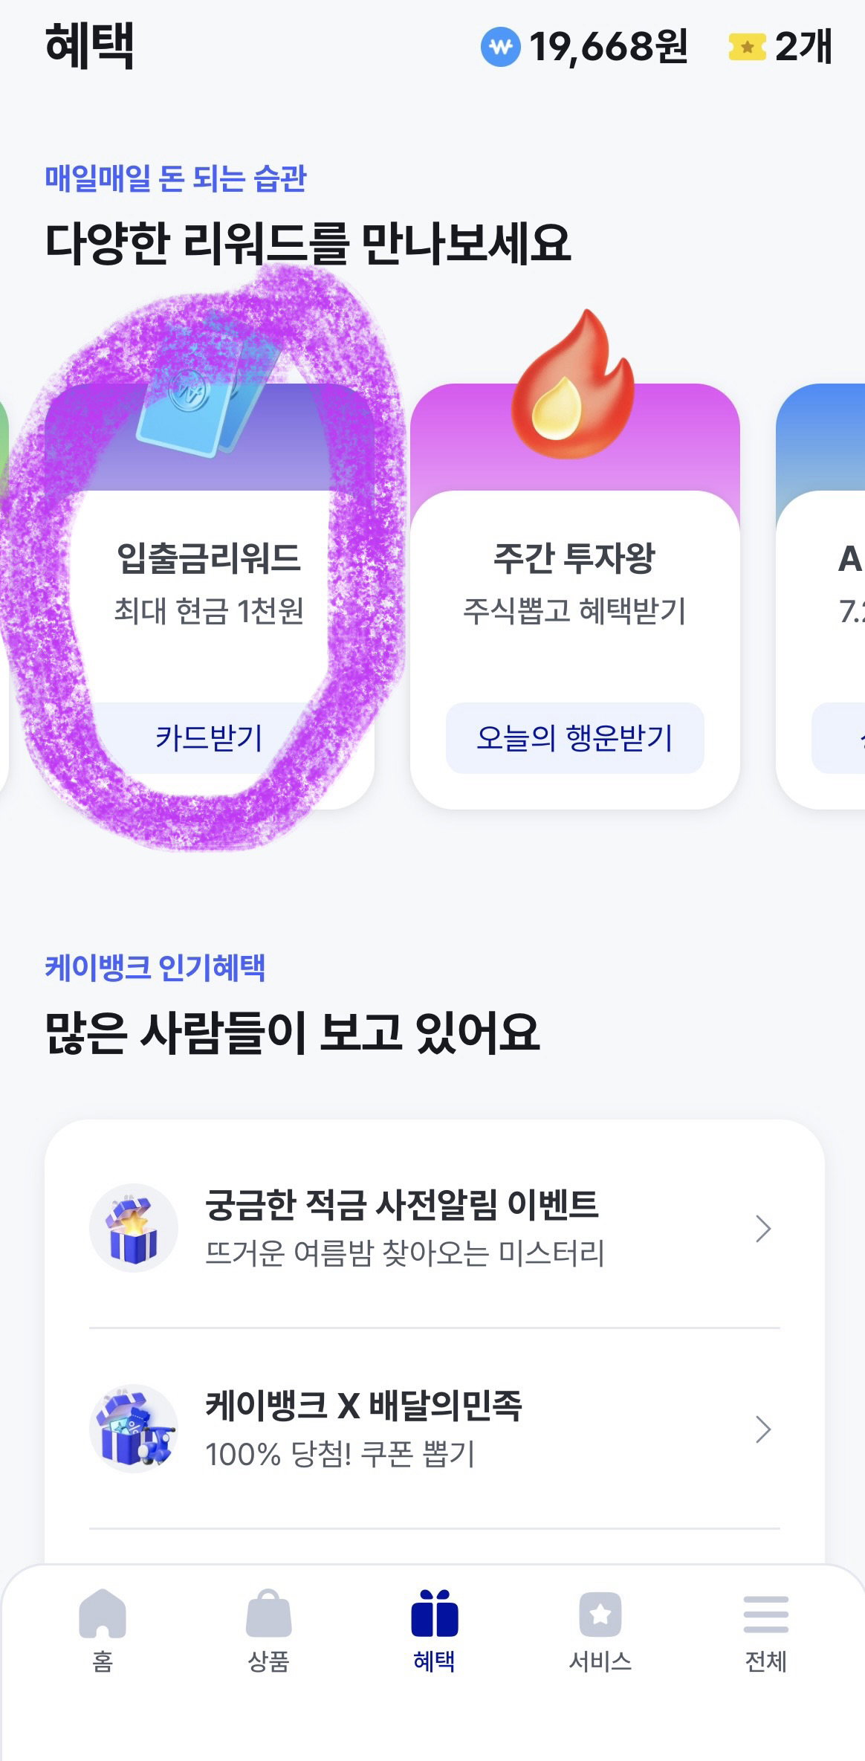The image size is (865, 1761).
Task: Tap the gift box icon for 궁금한 적금
Action: [x=134, y=1228]
